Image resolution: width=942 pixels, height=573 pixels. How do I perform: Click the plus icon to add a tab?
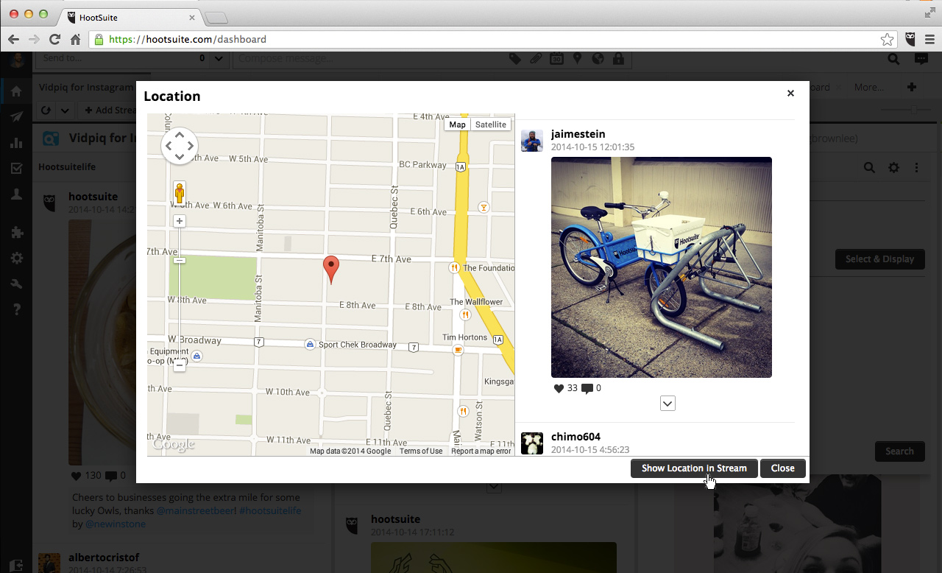[912, 87]
